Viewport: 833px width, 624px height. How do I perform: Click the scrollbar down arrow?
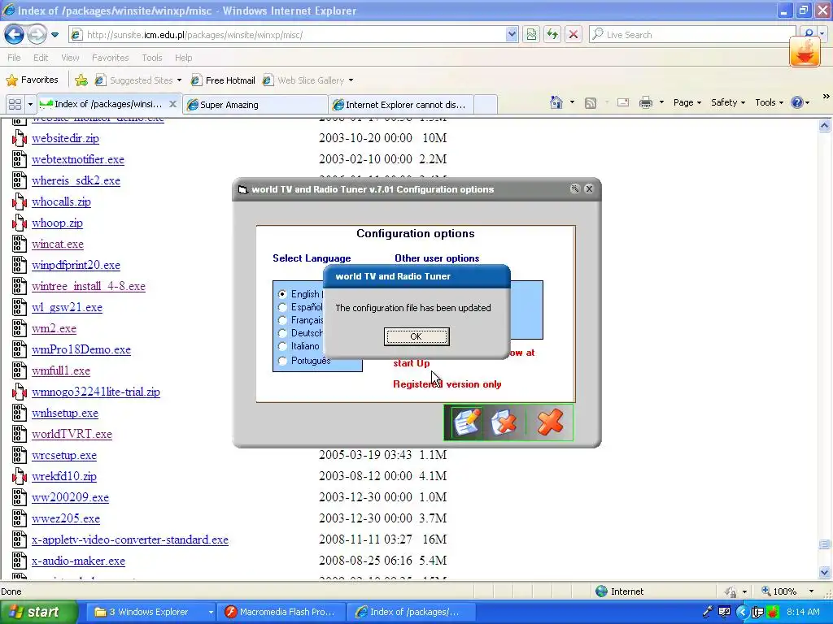pos(825,572)
